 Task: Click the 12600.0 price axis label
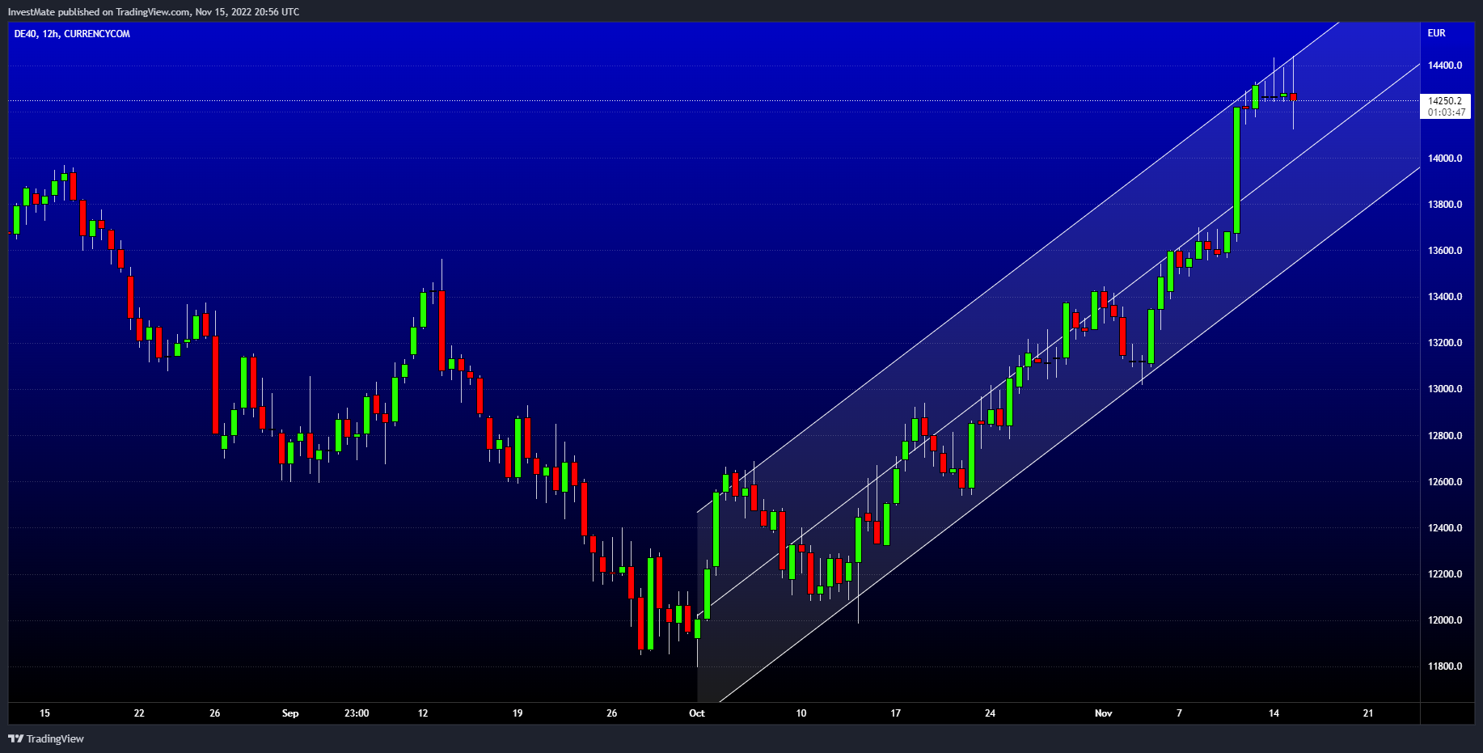pyautogui.click(x=1445, y=482)
